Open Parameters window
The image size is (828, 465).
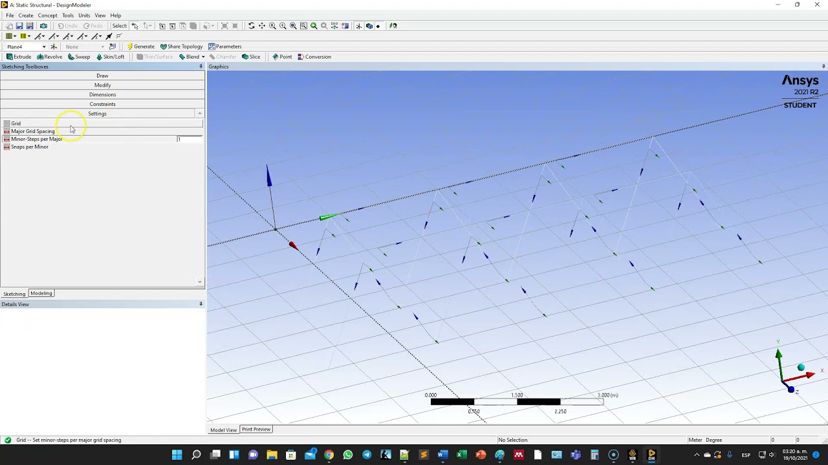[225, 46]
